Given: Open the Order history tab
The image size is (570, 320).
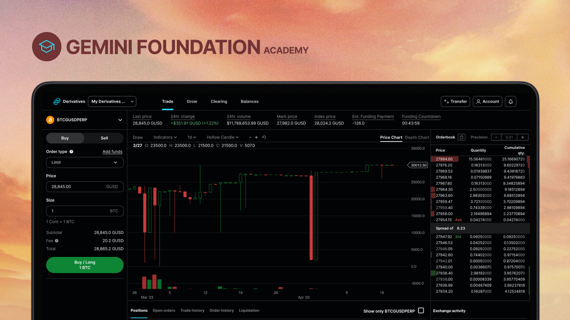Looking at the screenshot, I should tap(222, 310).
